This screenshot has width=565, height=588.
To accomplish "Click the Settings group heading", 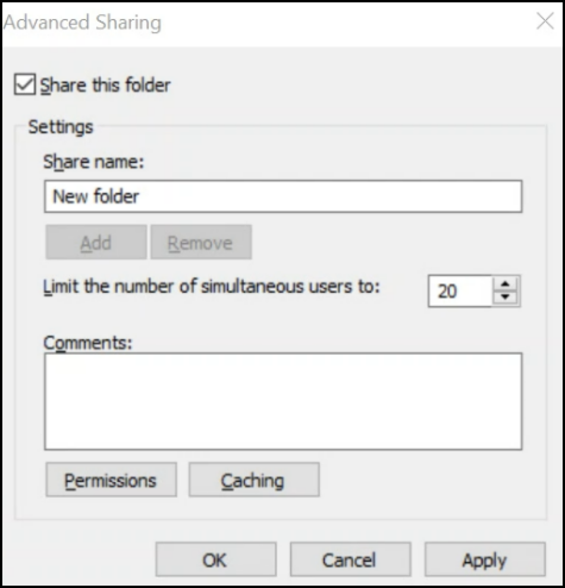I will point(61,127).
